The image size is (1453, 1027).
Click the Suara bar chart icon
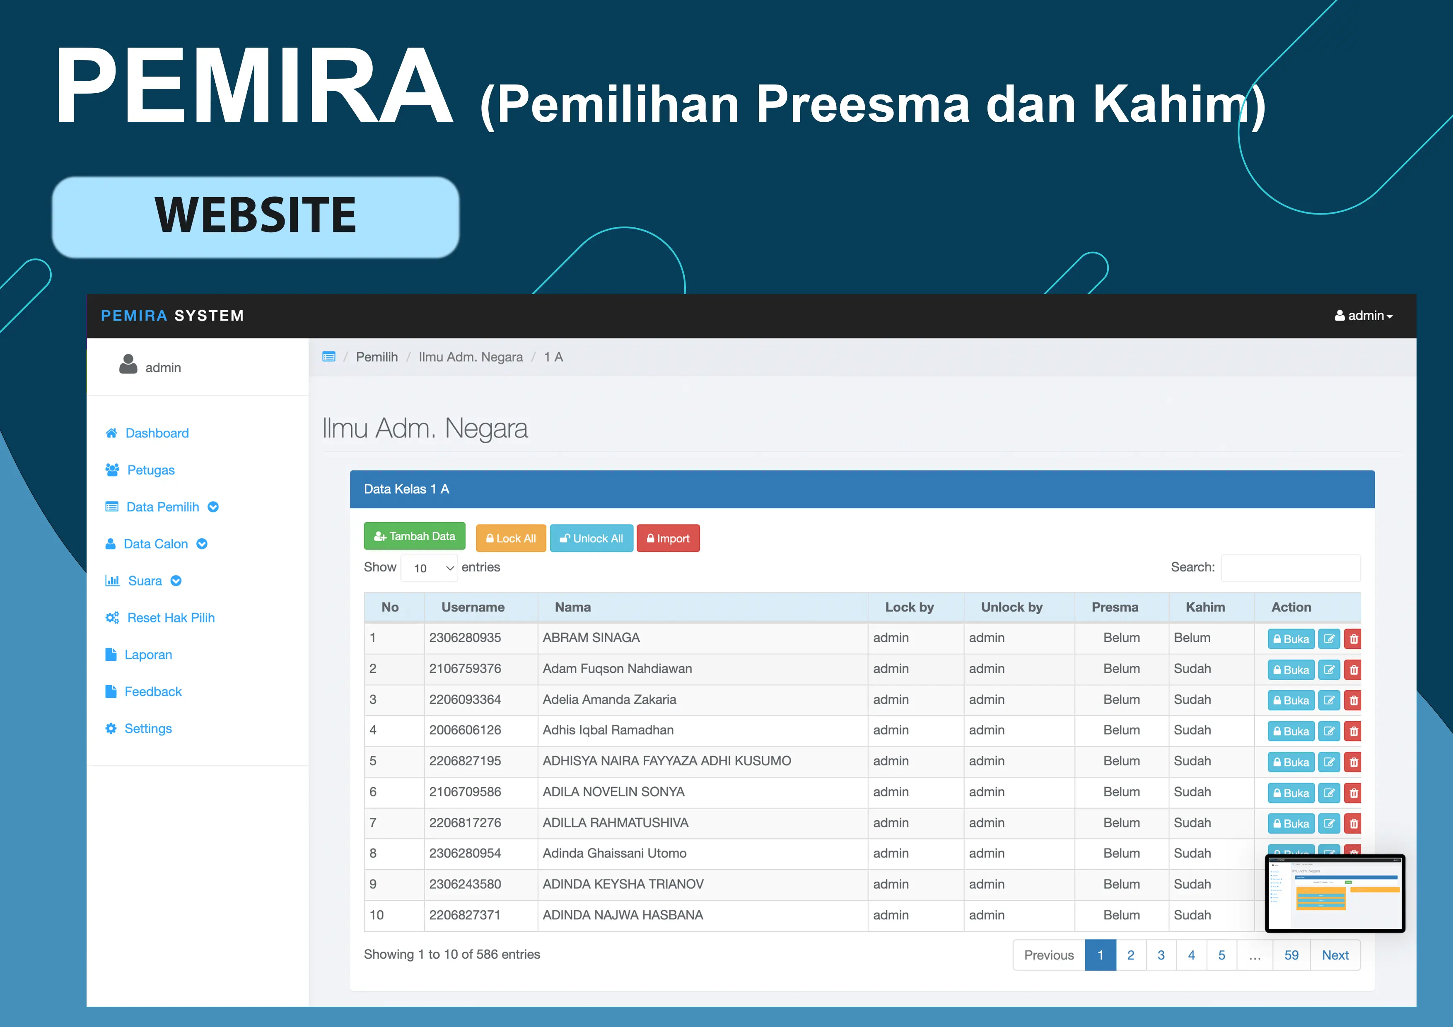pyautogui.click(x=113, y=580)
